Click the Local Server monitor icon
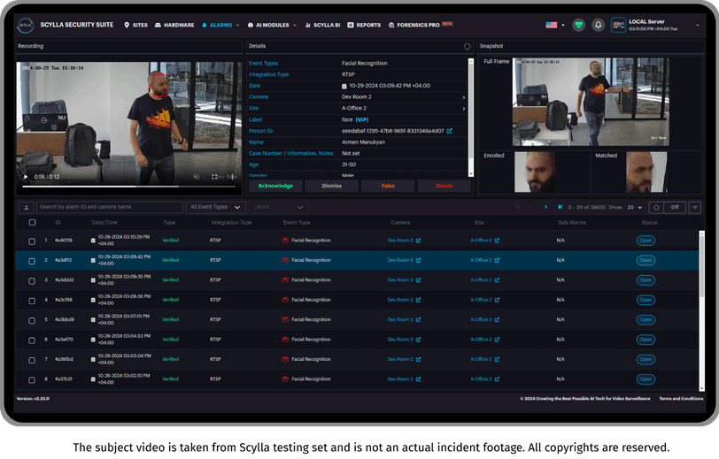This screenshot has width=719, height=459. coord(618,25)
